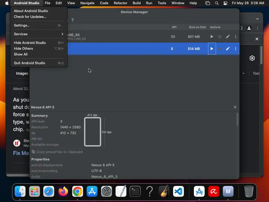Screen dimensions: 269x202
Task: Open Control Center in the menu bar
Action: (225, 3)
